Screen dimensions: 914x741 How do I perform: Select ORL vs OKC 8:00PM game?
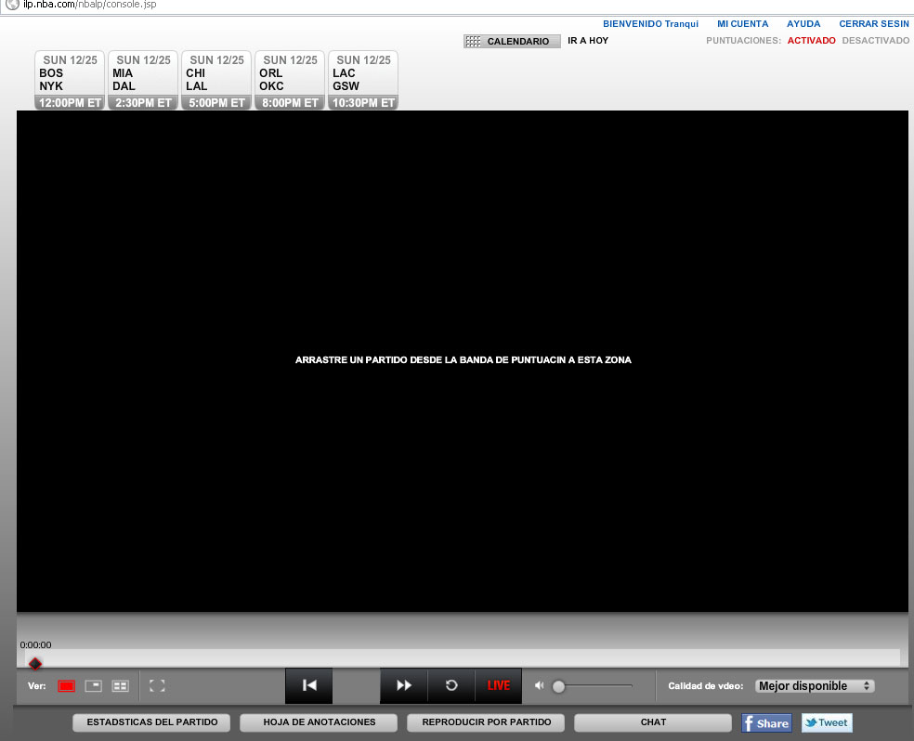click(290, 81)
